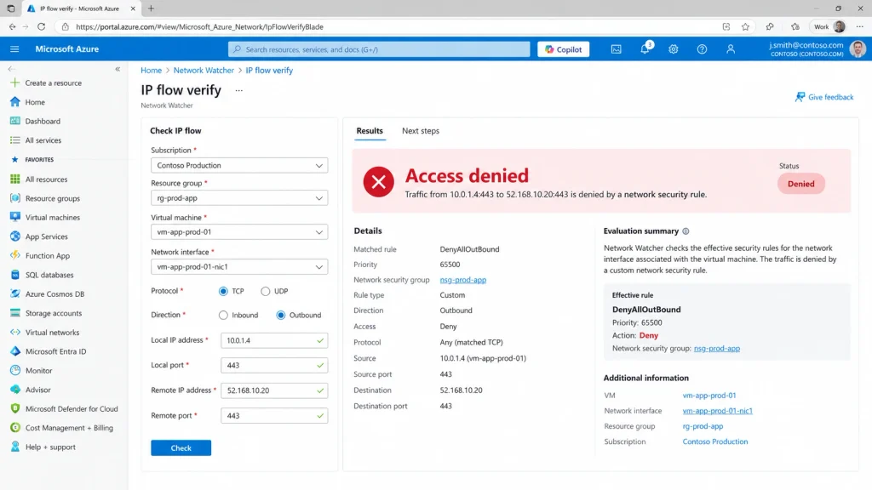The image size is (872, 490).
Task: Open All services list
Action: point(43,140)
